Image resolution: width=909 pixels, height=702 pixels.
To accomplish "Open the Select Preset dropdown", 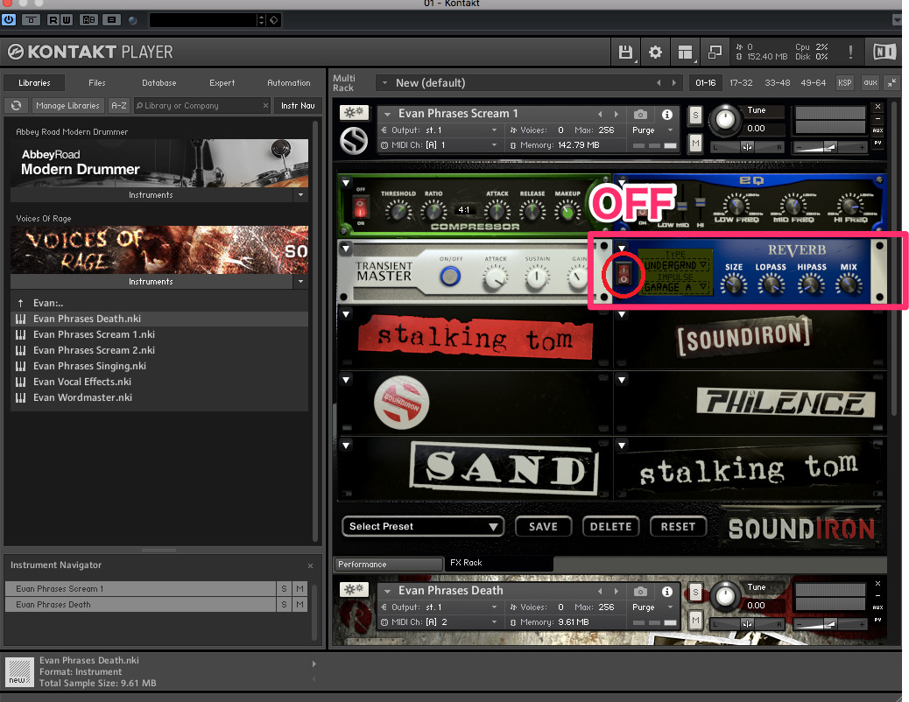I will 424,527.
